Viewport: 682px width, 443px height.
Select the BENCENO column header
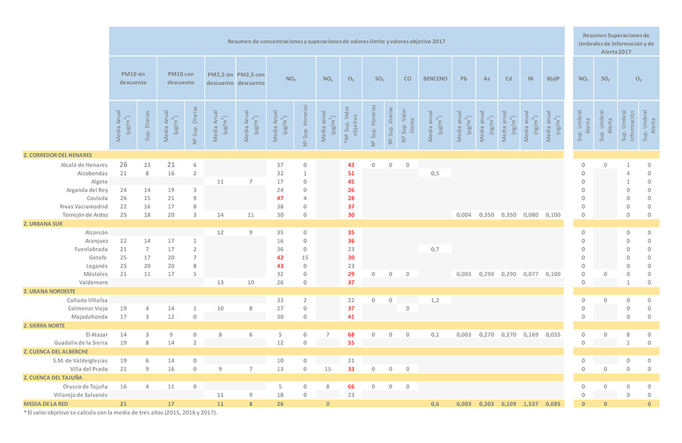pos(434,79)
